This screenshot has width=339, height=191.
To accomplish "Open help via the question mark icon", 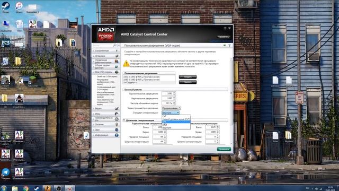I will coord(229,46).
